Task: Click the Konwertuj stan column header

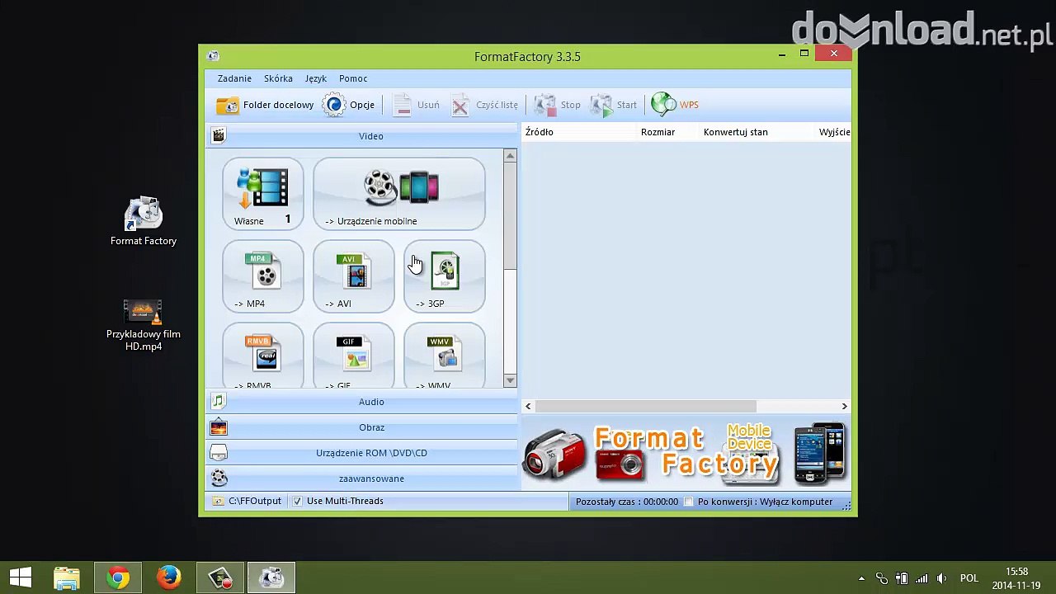Action: pos(757,132)
